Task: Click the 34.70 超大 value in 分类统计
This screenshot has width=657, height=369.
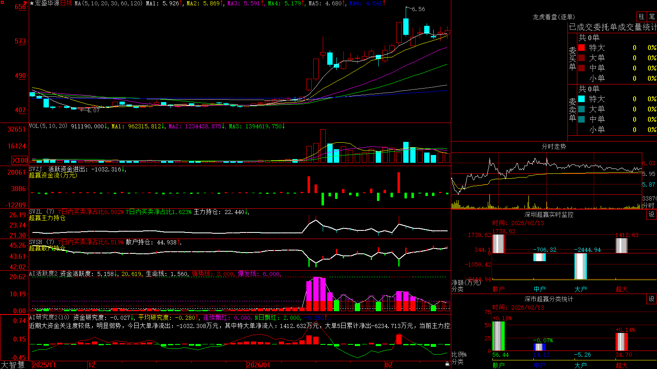Action: [624, 355]
